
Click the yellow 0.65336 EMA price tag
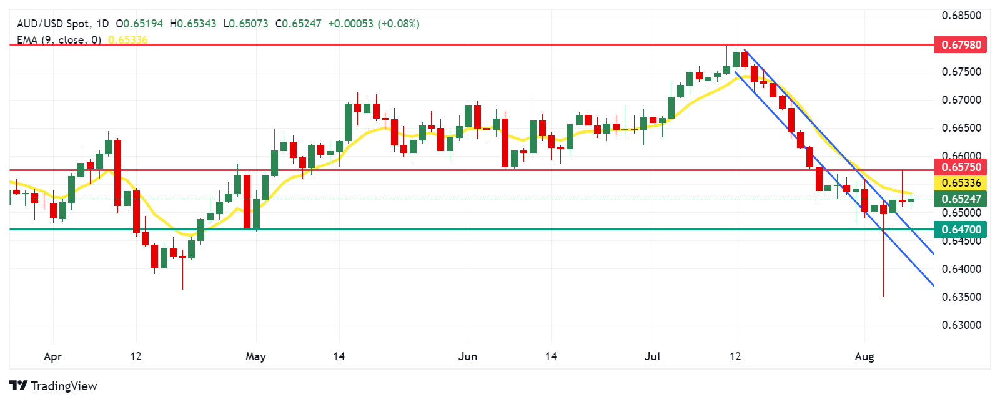(x=961, y=183)
